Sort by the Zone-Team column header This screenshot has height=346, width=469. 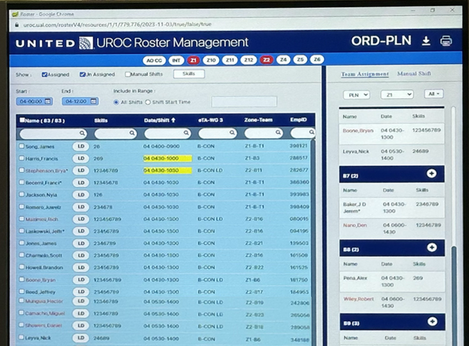(x=258, y=120)
